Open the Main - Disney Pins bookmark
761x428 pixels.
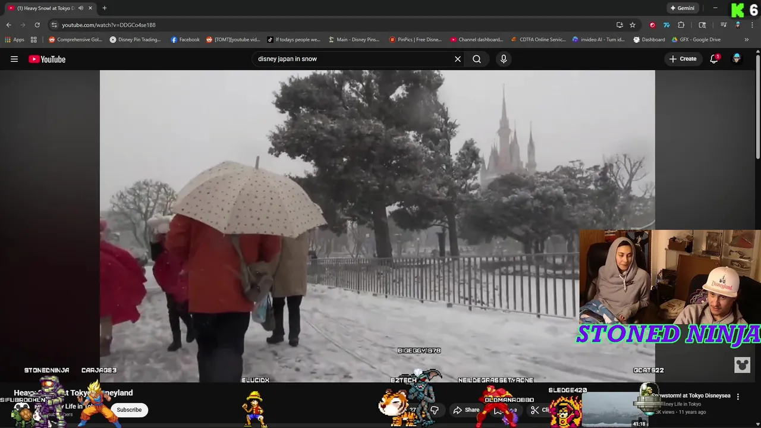354,40
